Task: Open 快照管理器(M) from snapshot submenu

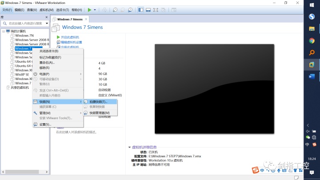Action: click(100, 113)
